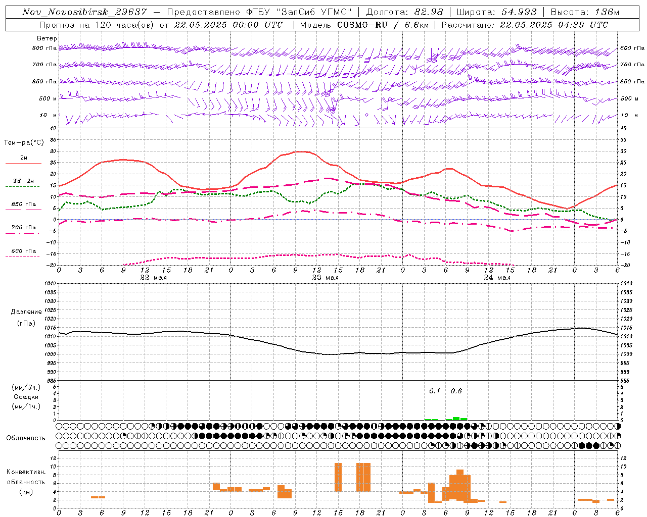
Task: Click the Осадки panel label
Action: click(x=26, y=397)
